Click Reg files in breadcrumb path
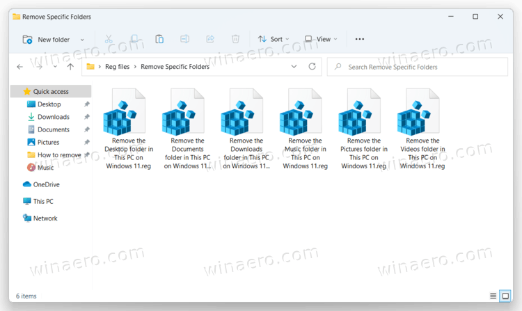The height and width of the screenshot is (311, 522). coord(117,67)
